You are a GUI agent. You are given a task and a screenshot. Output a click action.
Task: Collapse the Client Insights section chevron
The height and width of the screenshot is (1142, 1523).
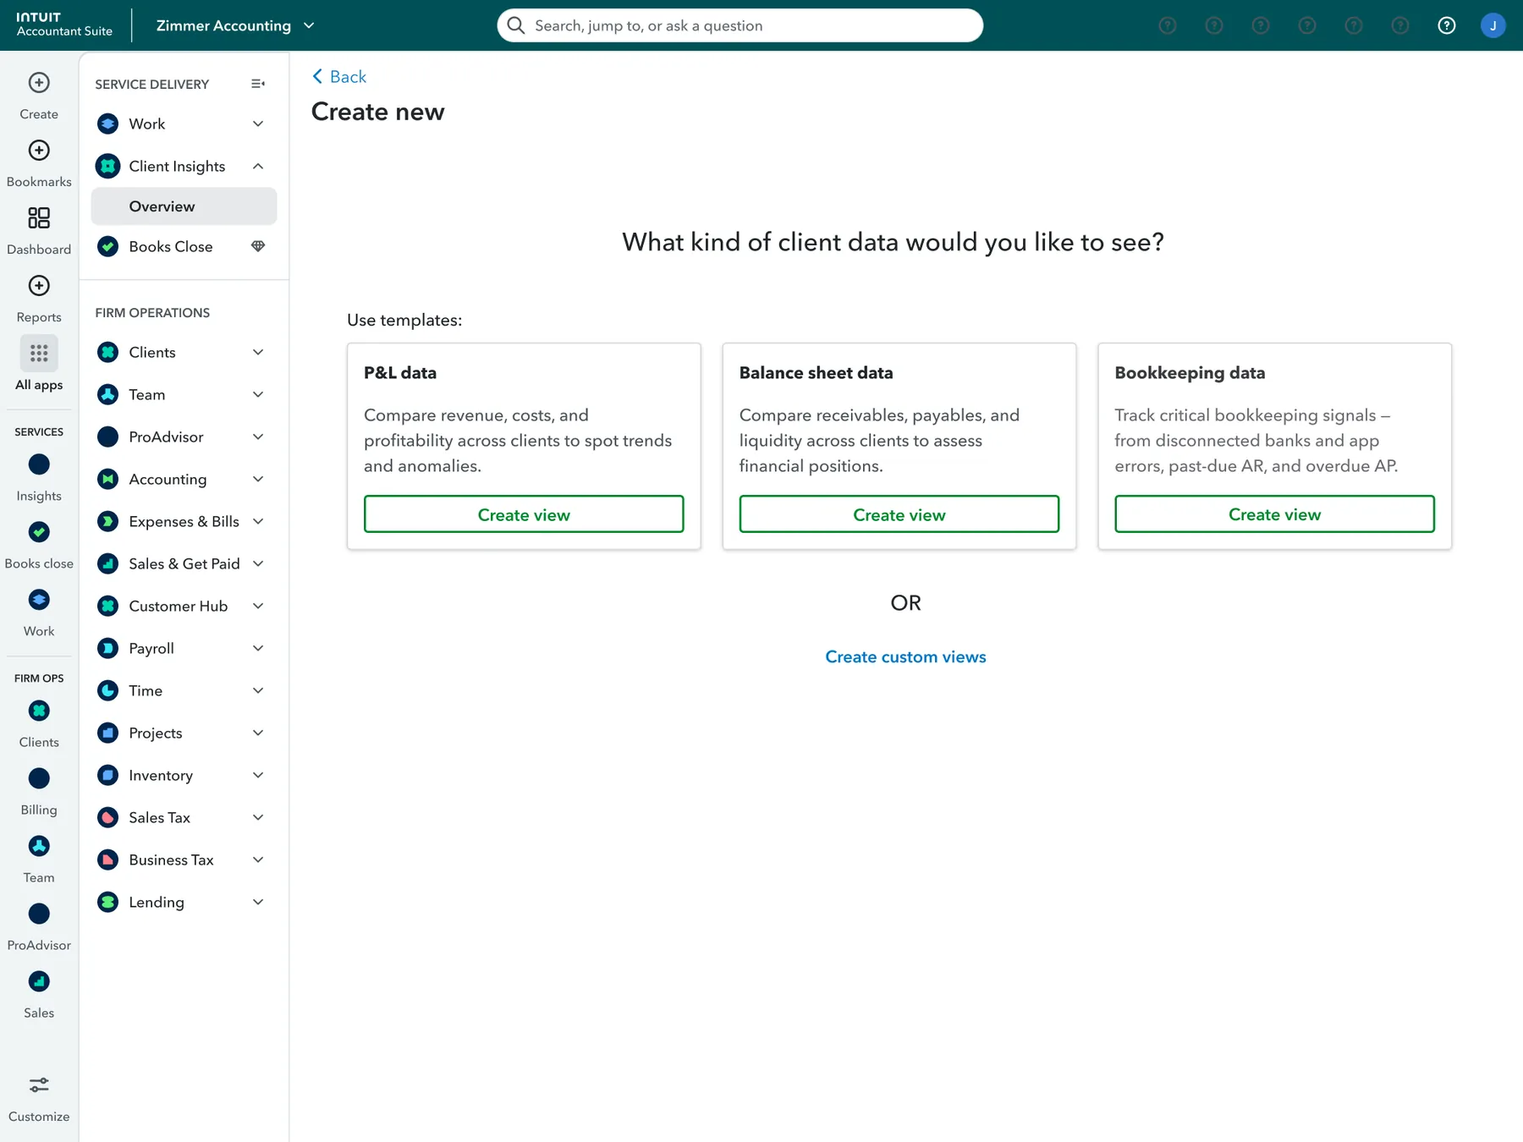click(x=258, y=166)
